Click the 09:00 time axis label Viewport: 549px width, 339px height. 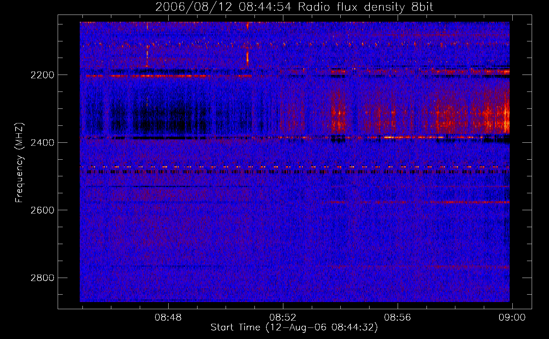[512, 318]
